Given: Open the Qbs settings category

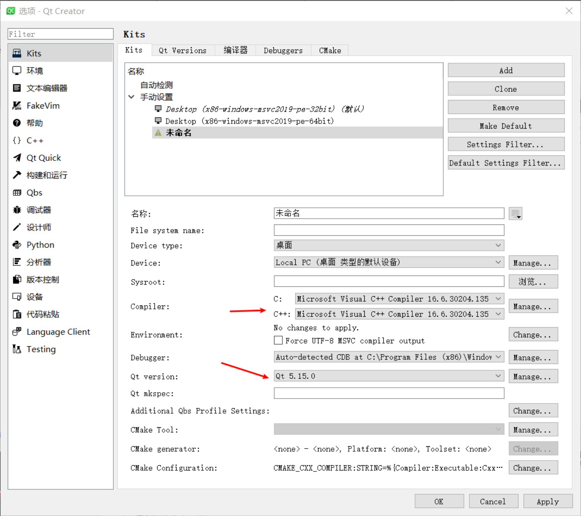Looking at the screenshot, I should pos(60,193).
